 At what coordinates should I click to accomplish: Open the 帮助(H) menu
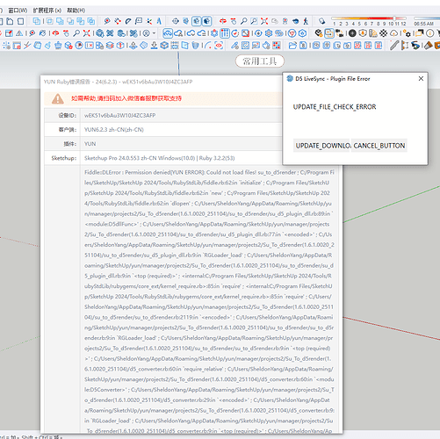click(76, 11)
